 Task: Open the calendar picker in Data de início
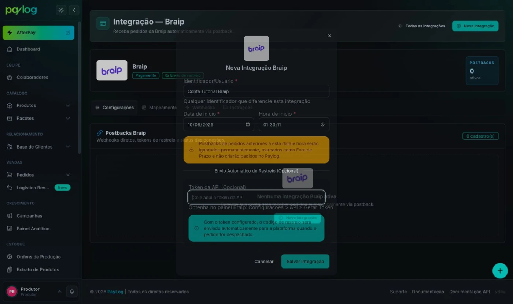[248, 124]
